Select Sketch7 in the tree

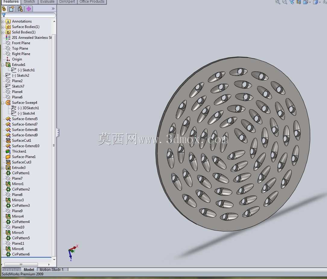(18, 86)
